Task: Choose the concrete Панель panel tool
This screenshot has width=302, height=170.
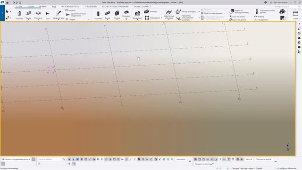Action: [117, 15]
